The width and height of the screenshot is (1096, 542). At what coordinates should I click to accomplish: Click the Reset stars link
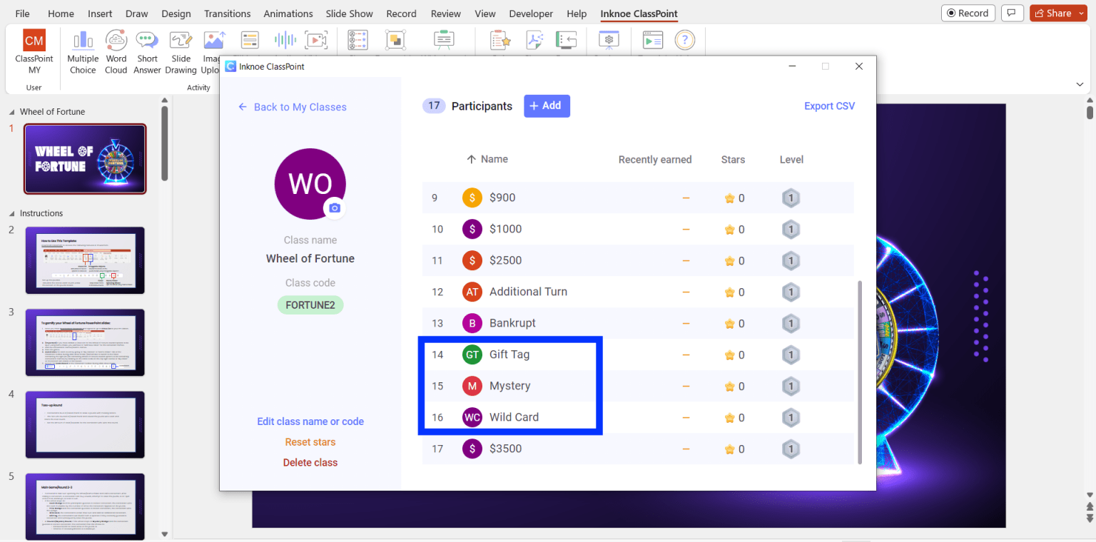click(x=310, y=442)
